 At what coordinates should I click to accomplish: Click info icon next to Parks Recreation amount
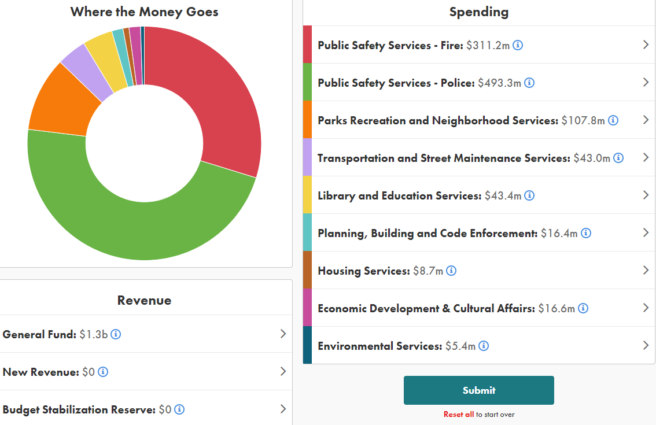(613, 120)
